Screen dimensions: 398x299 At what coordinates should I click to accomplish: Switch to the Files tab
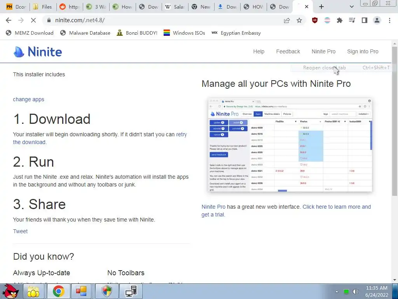coord(43,7)
